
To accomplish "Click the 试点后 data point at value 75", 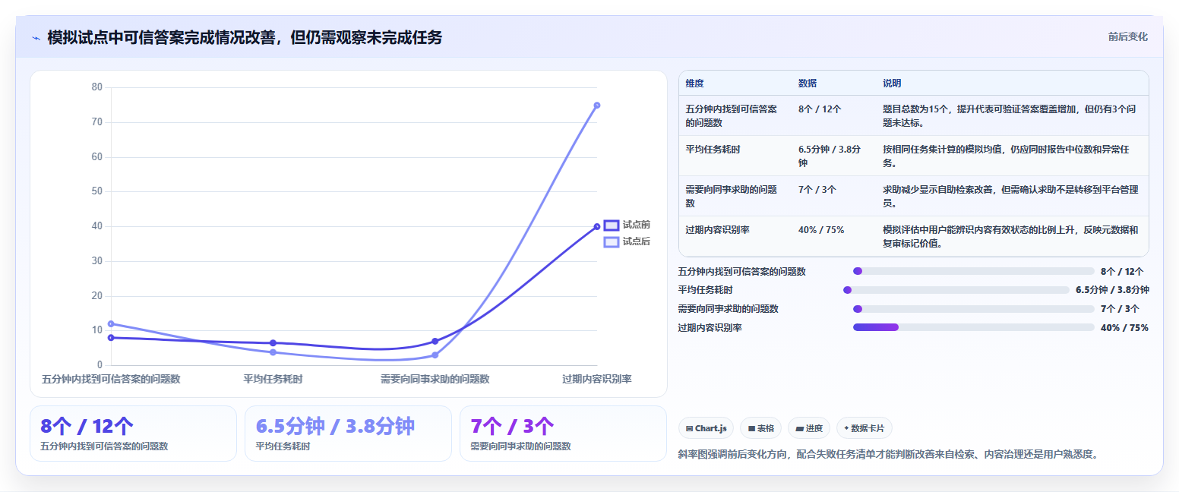I will (x=597, y=105).
